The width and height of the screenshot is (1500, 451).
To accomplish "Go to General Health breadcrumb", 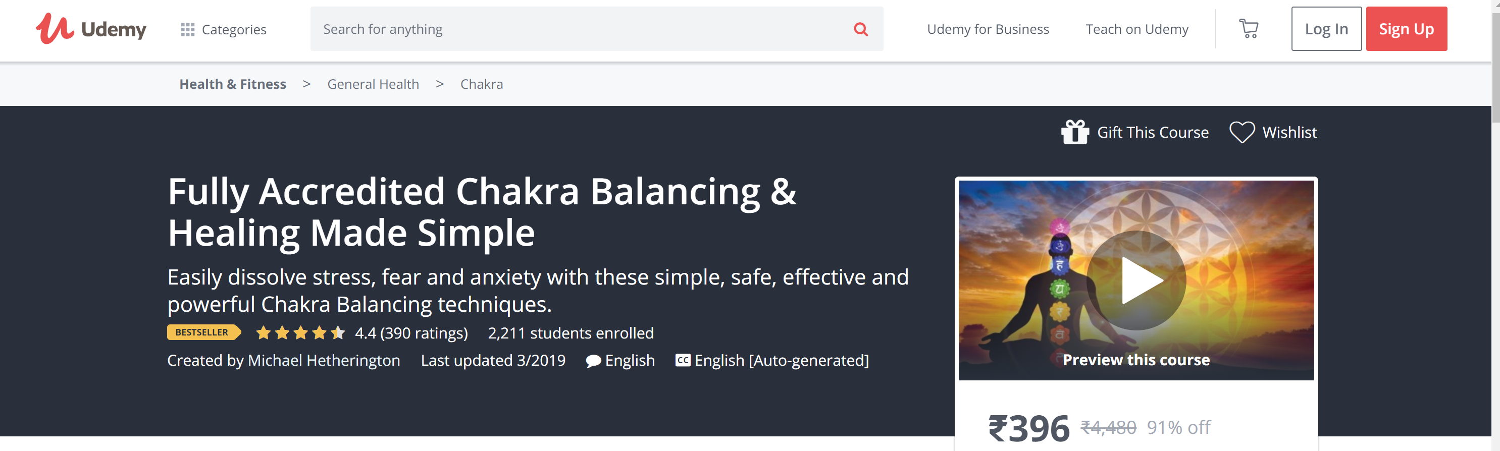I will click(x=373, y=84).
